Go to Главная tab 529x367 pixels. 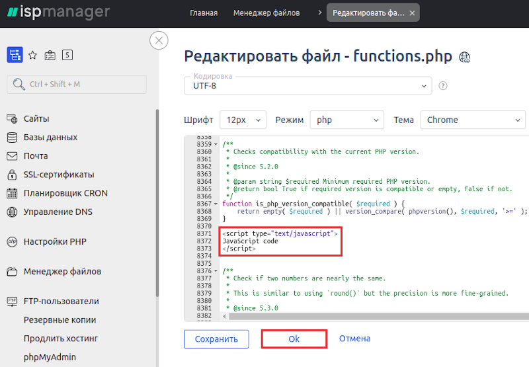[204, 13]
